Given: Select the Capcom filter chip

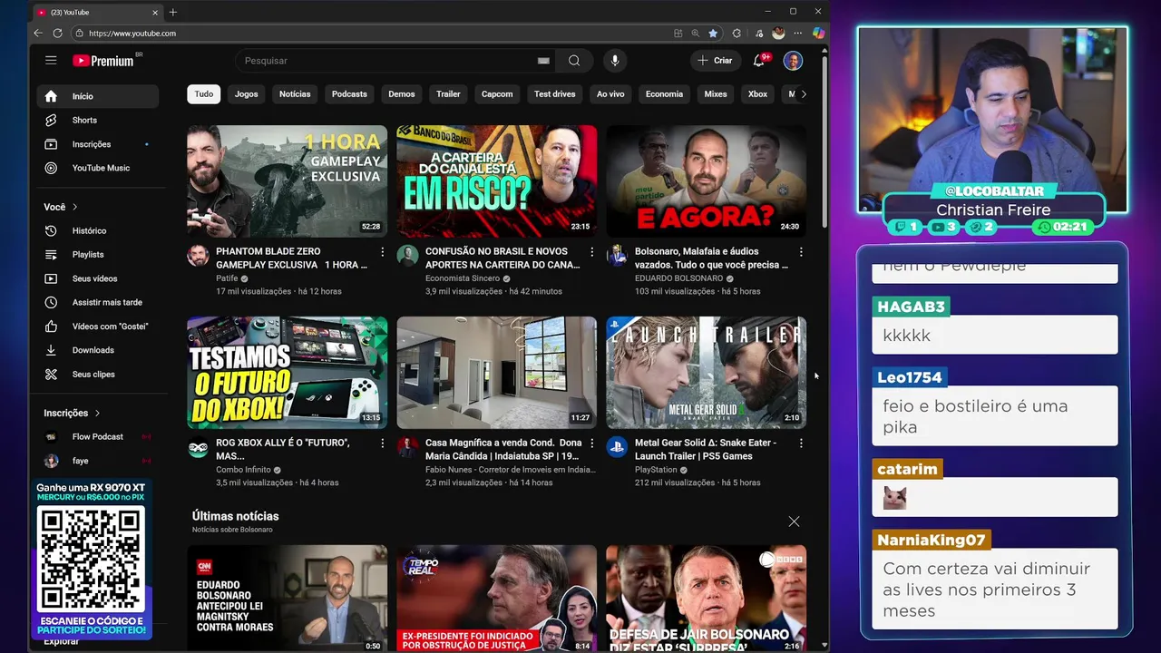Looking at the screenshot, I should tap(497, 94).
